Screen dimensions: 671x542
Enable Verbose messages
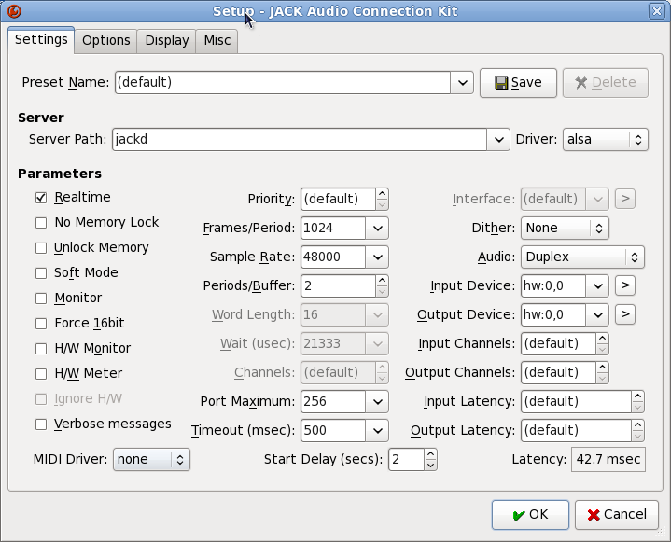click(41, 424)
